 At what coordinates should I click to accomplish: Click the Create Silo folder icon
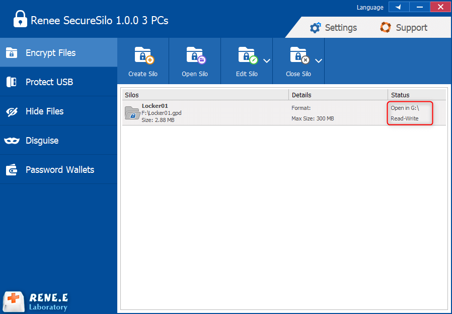click(x=144, y=55)
